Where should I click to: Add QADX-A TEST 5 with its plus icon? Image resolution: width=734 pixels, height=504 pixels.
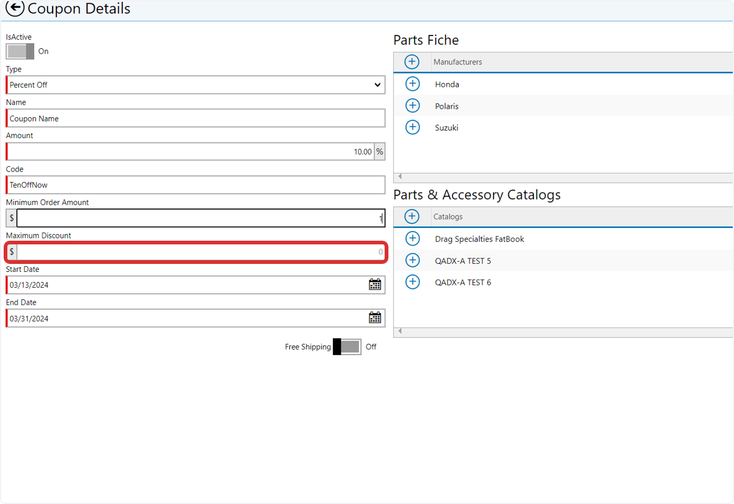tap(413, 260)
